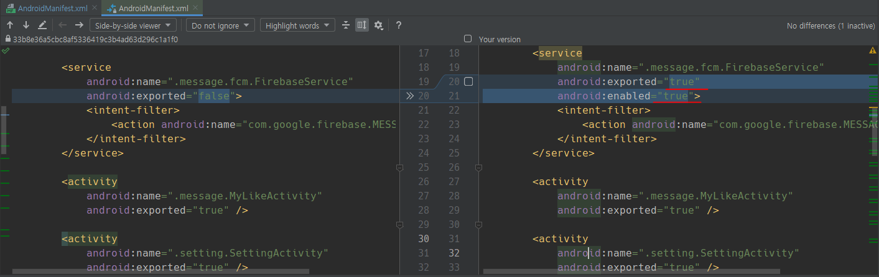Go to next file with forward arrow
The width and height of the screenshot is (879, 277).
pos(79,25)
